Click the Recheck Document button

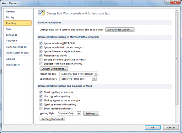[x=52, y=119]
